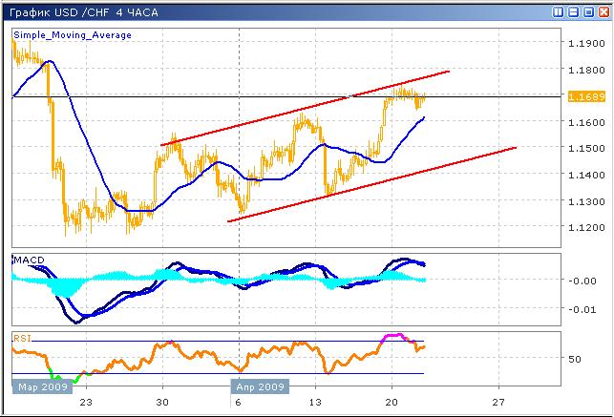Click the 23 date label on time axis
The height and width of the screenshot is (417, 614).
pos(87,404)
